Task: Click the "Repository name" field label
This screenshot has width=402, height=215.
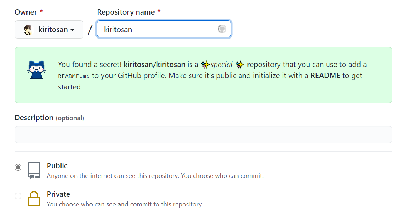Action: point(126,12)
